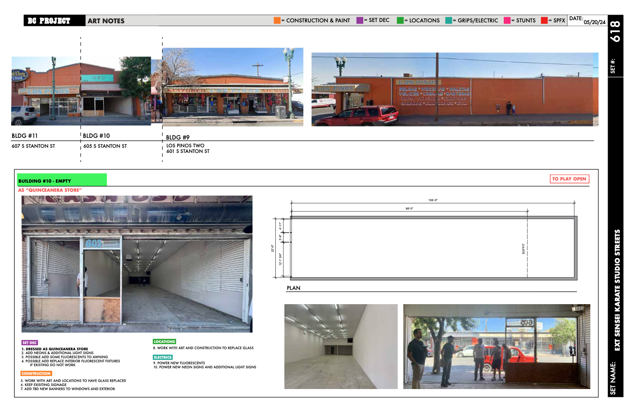Select the ART NOTES heading
The image size is (633, 411).
106,21
